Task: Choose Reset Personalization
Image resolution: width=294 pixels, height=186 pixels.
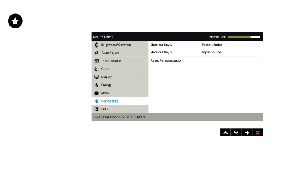Action: (x=166, y=61)
